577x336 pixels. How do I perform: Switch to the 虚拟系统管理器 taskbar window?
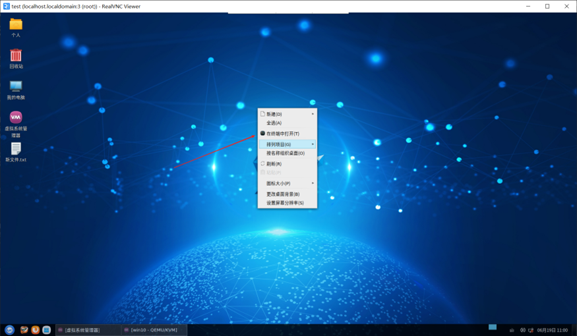point(88,329)
